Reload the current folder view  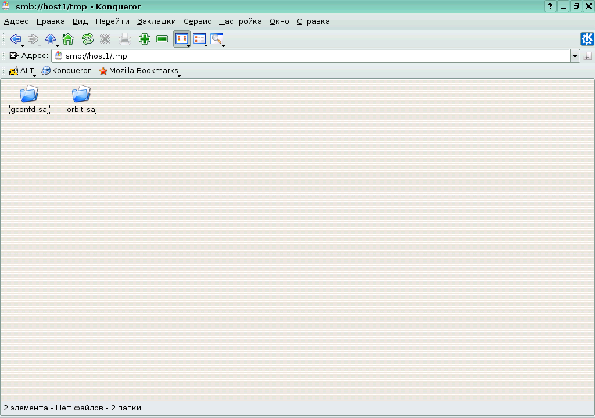tap(87, 39)
